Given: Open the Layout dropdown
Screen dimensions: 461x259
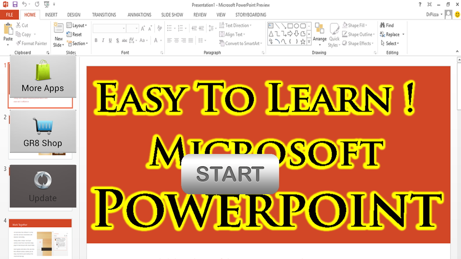Looking at the screenshot, I should pyautogui.click(x=76, y=26).
